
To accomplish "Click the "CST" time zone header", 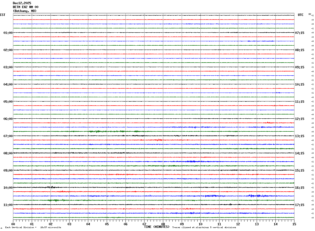I will click(x=3, y=15).
